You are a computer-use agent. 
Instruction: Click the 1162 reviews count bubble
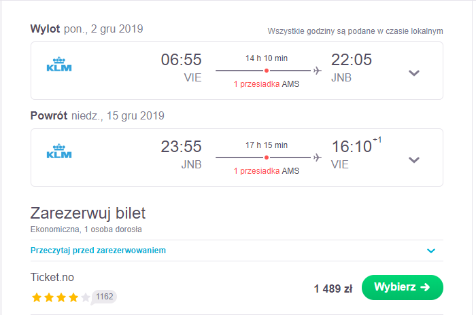pos(104,297)
